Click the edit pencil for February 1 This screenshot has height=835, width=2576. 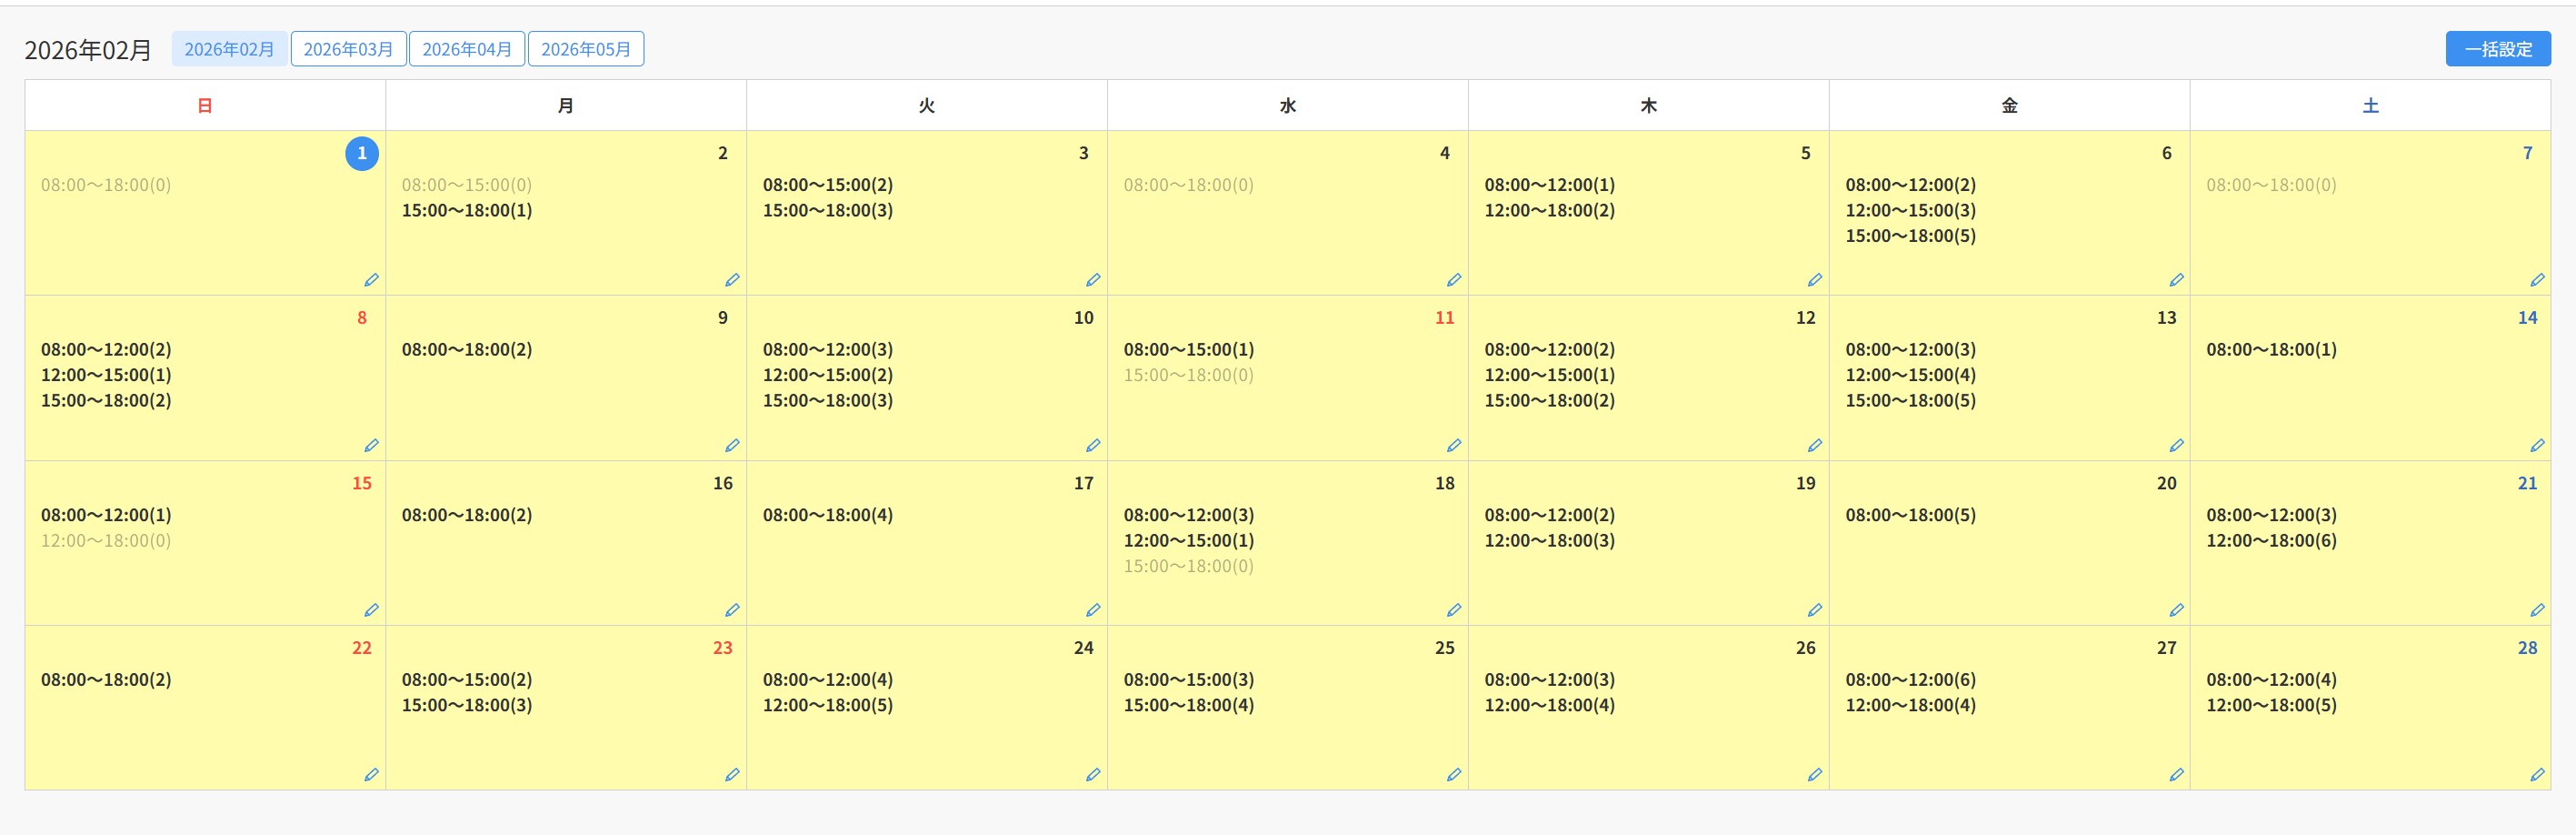point(371,280)
